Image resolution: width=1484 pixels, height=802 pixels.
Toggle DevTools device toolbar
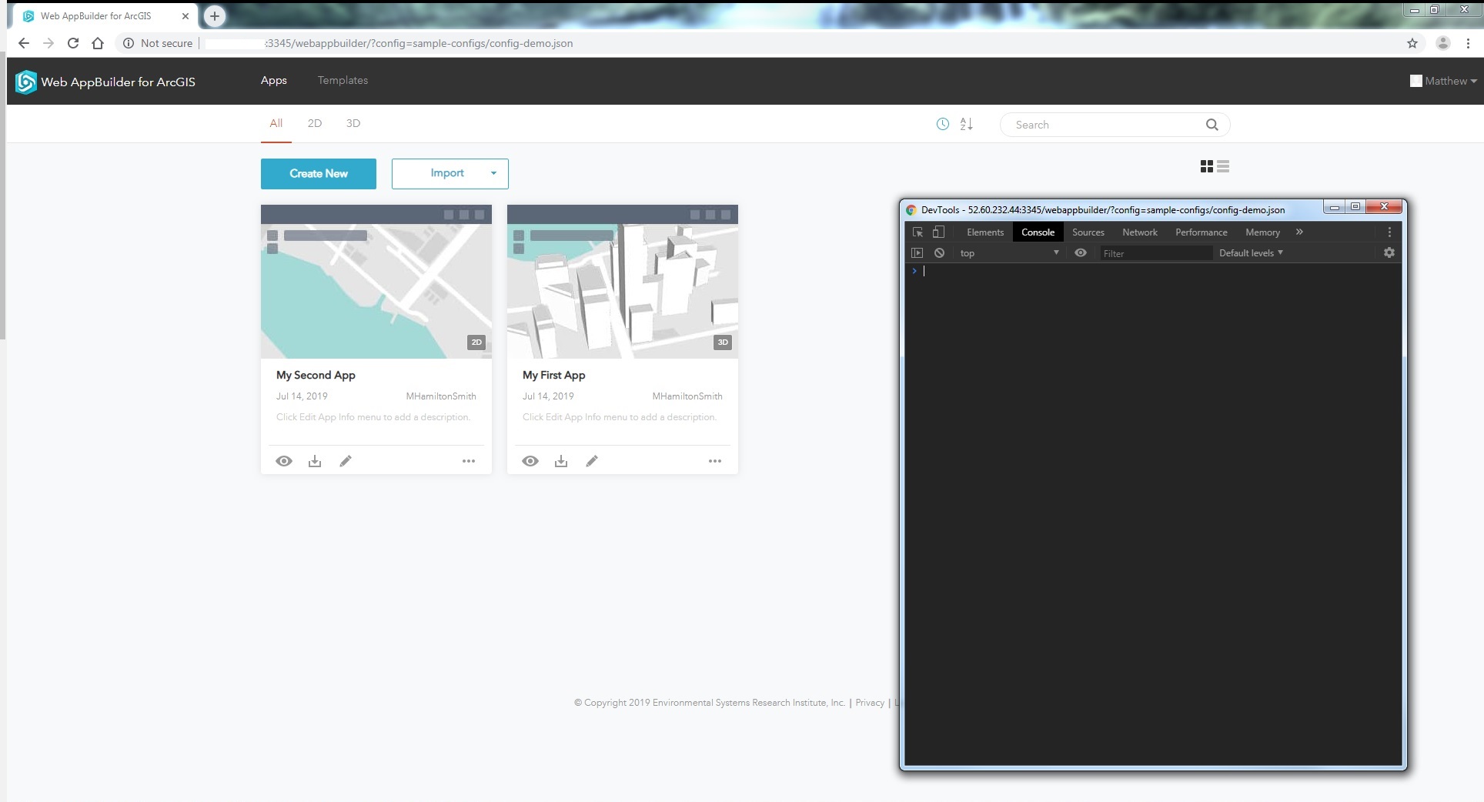tap(938, 232)
